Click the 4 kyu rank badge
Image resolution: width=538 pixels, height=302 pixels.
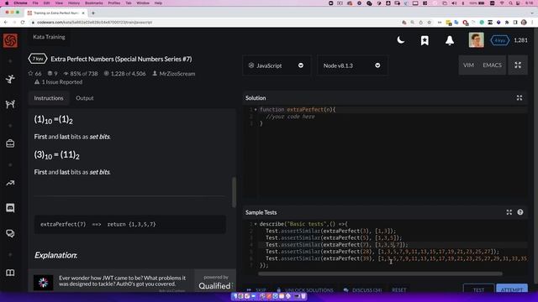point(499,40)
